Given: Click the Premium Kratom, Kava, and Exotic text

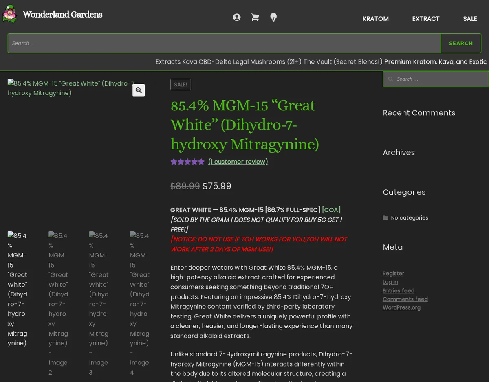Looking at the screenshot, I should pos(436,62).
